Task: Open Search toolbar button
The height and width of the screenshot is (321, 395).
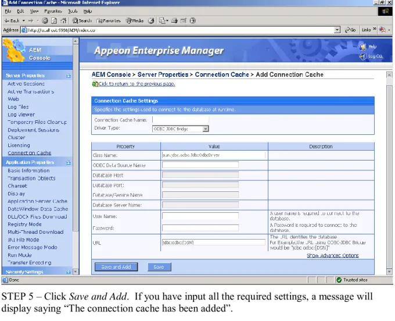Action: pyautogui.click(x=82, y=21)
